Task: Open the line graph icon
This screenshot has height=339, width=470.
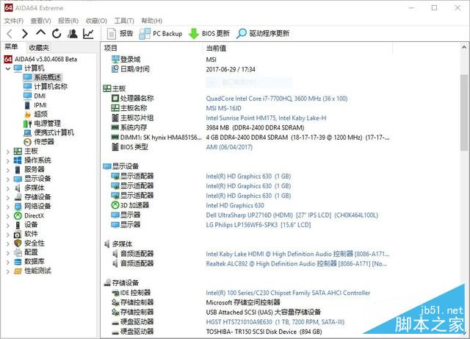Action: 88,34
